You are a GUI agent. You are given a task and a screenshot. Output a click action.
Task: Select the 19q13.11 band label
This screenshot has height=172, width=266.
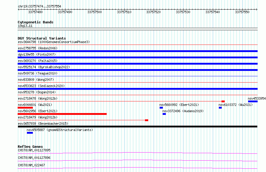(25, 26)
